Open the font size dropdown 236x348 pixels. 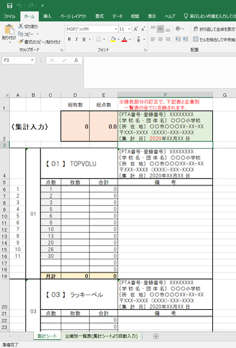tap(130, 29)
